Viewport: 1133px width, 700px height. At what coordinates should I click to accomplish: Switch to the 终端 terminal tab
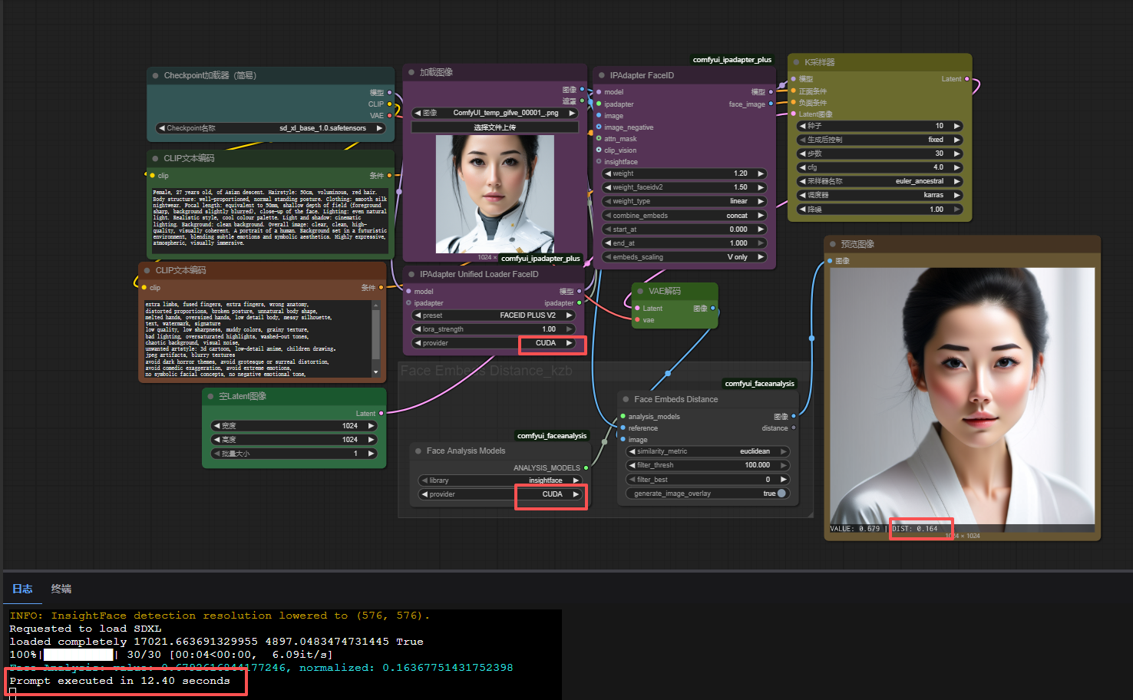click(61, 589)
